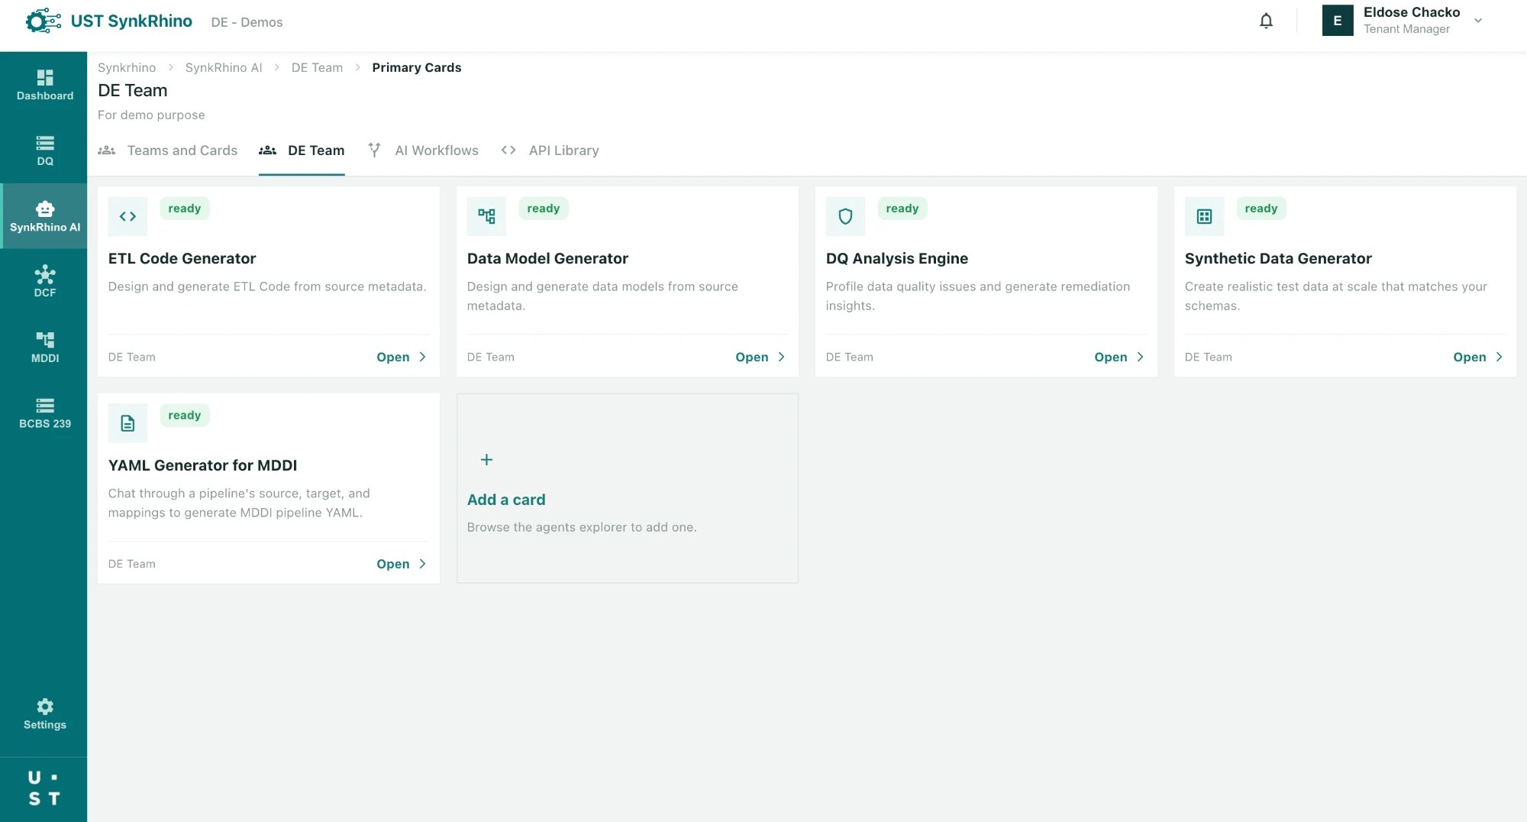Click the For demo purpose description

coord(151,115)
